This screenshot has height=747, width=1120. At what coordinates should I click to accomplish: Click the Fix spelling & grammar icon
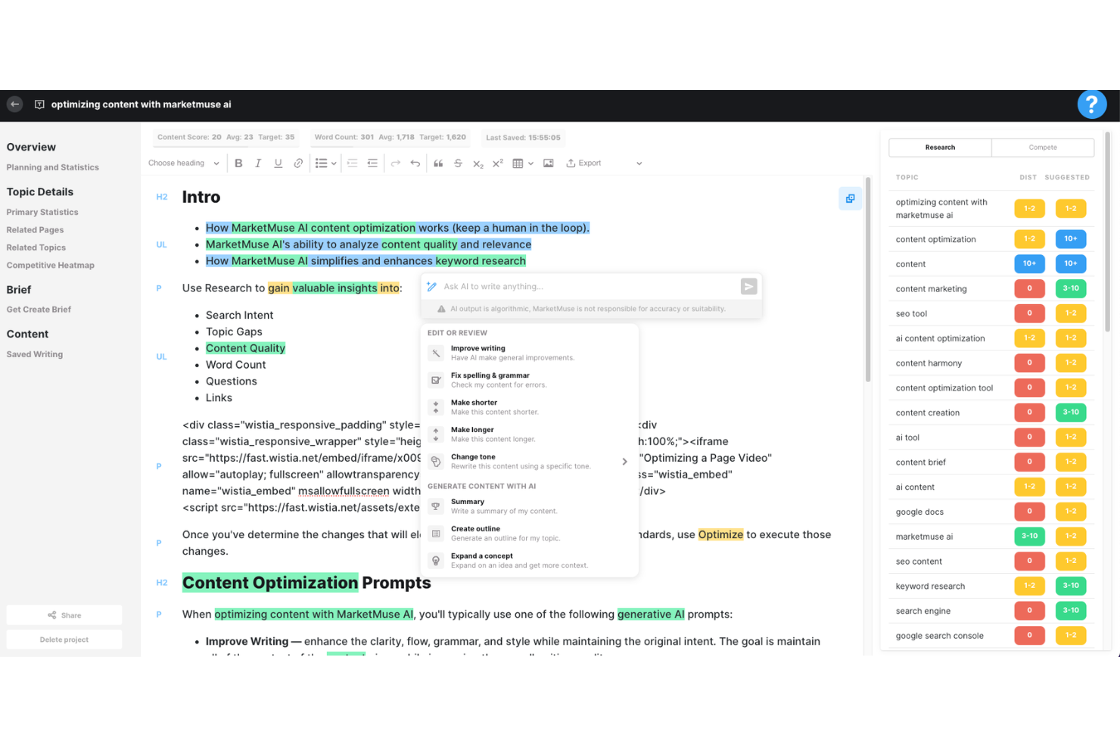436,380
